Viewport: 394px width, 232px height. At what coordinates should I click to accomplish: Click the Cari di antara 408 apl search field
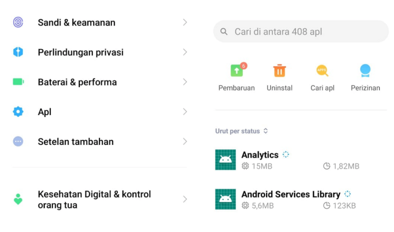pos(301,31)
